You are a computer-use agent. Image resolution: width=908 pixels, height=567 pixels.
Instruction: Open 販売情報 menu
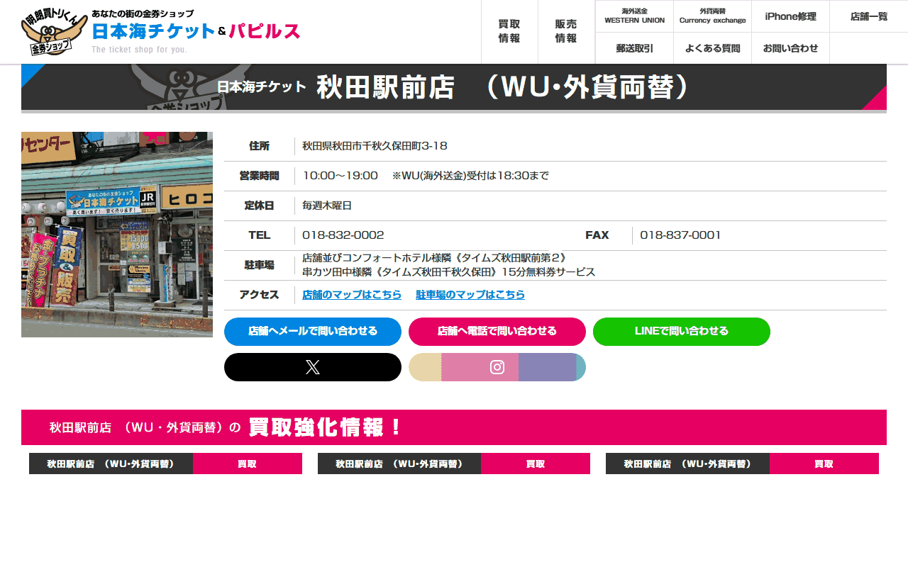[566, 32]
